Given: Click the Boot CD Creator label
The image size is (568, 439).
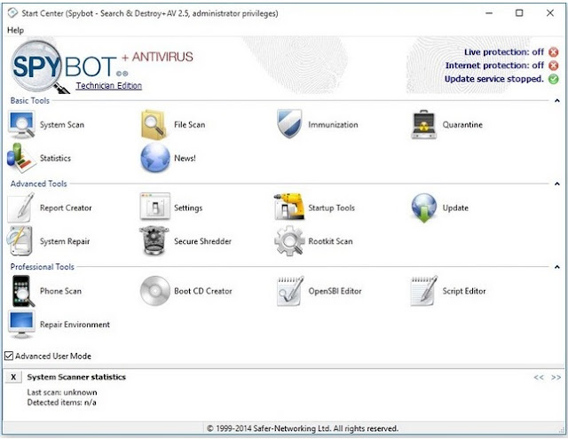Looking at the screenshot, I should pyautogui.click(x=203, y=292).
